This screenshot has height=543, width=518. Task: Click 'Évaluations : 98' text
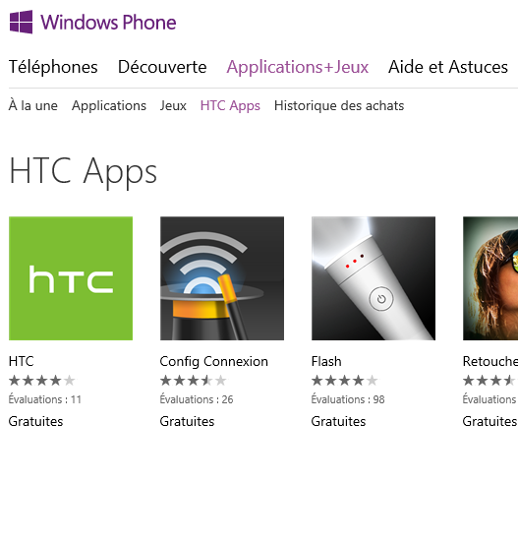(x=348, y=399)
